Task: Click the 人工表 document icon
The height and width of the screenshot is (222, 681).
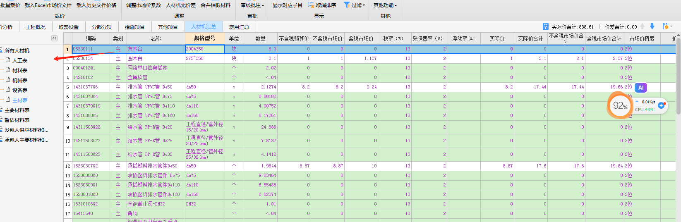Action: click(x=8, y=60)
